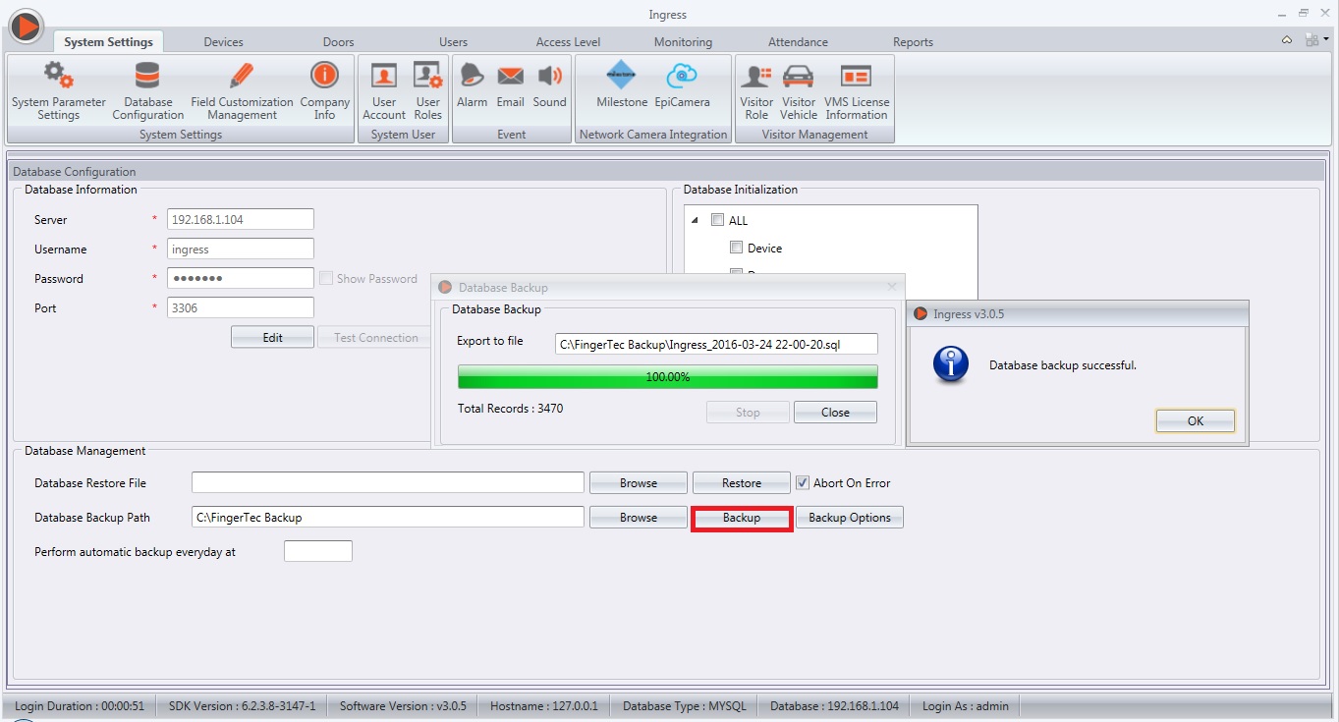Image resolution: width=1339 pixels, height=722 pixels.
Task: Click the automatic backup time field
Action: pos(318,551)
